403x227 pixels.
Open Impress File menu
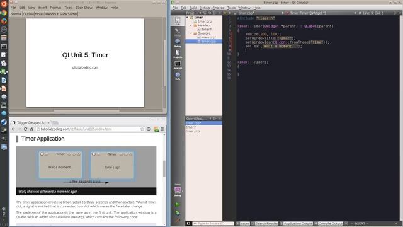click(13, 8)
